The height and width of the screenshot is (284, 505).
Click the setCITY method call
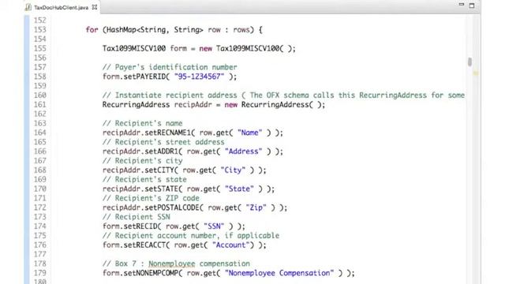[159, 170]
